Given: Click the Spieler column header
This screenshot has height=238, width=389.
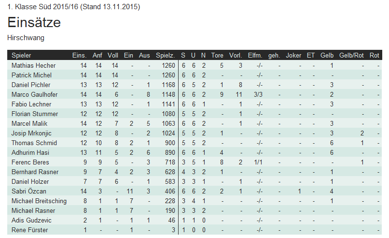Looking at the screenshot, I should (x=21, y=55).
